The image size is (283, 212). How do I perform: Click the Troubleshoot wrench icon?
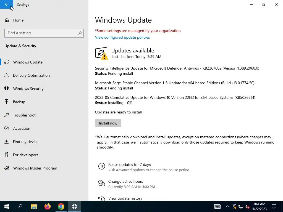coord(7,115)
